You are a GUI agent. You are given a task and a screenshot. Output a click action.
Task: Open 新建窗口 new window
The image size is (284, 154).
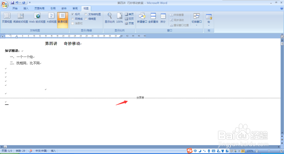(142, 18)
